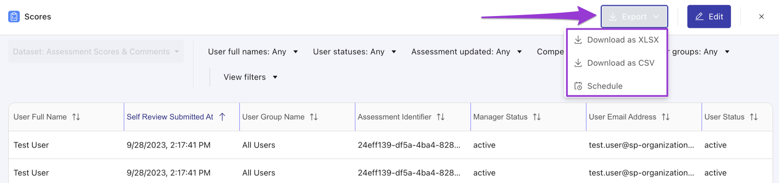Click Test User in first row
779x183 pixels.
31,145
